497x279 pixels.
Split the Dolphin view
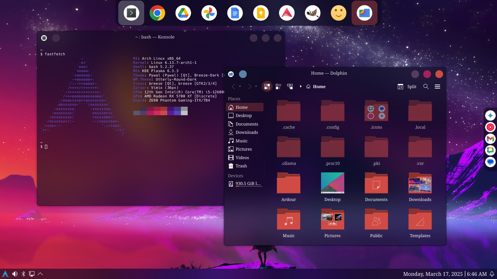[x=407, y=87]
